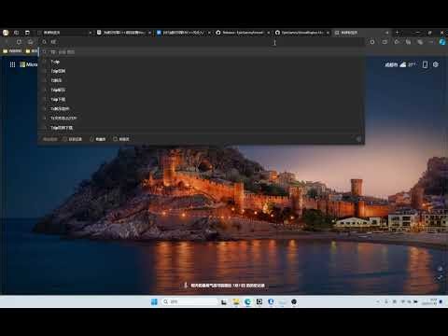Close the EpicGames UnrealEngine tab

pos(328,33)
